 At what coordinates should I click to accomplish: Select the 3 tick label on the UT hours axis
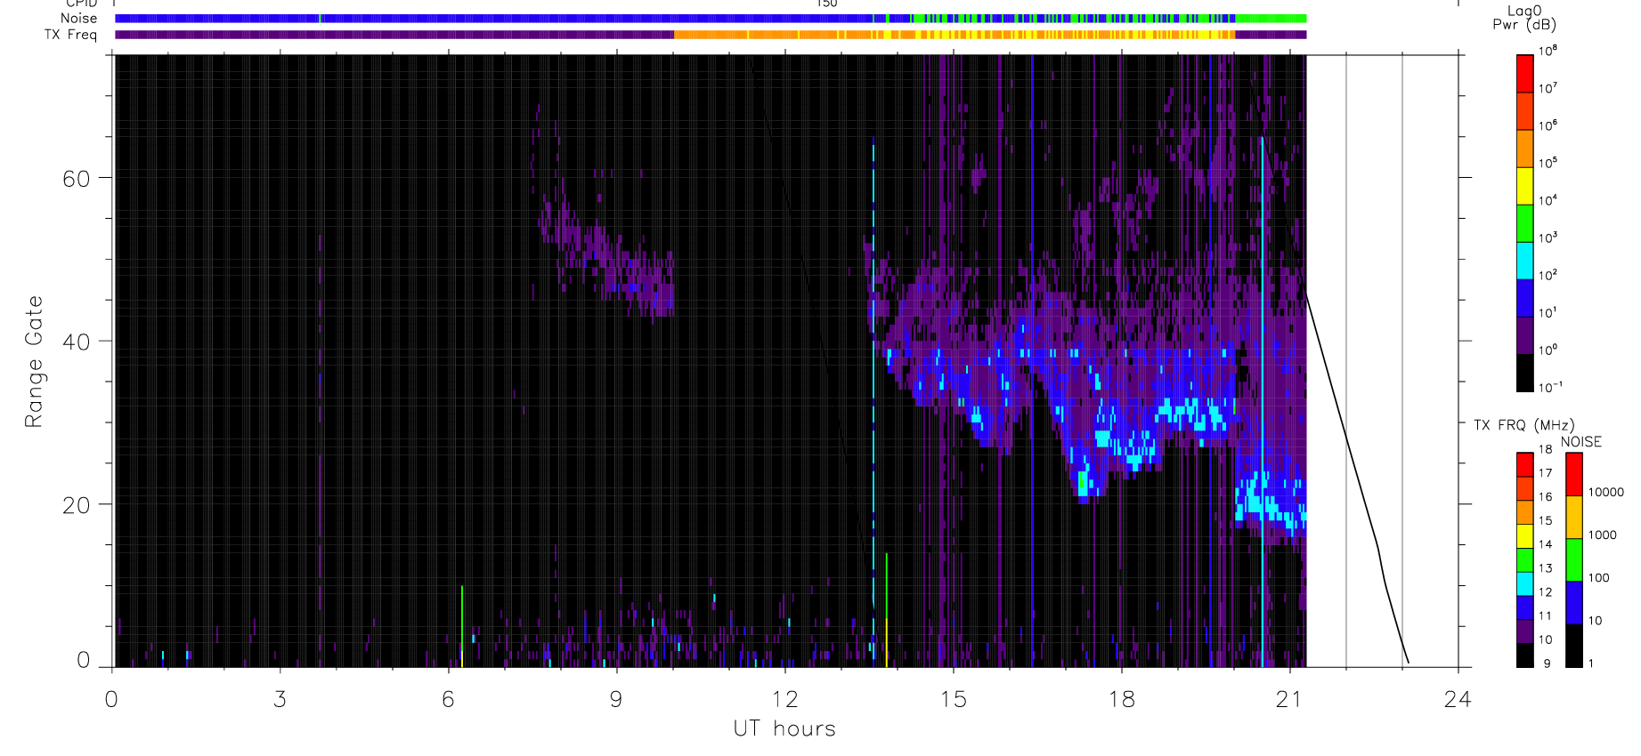[x=280, y=700]
